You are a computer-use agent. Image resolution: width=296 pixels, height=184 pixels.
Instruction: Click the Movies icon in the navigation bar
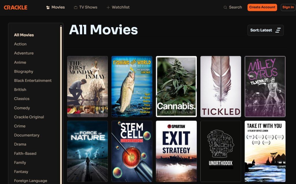(x=48, y=7)
